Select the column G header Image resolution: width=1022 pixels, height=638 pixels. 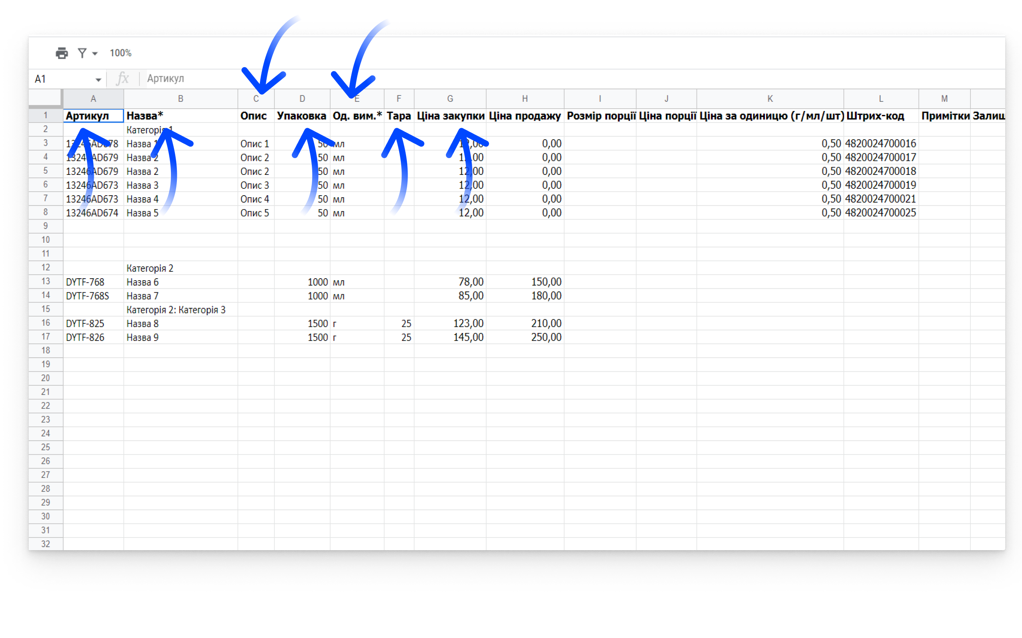[450, 99]
